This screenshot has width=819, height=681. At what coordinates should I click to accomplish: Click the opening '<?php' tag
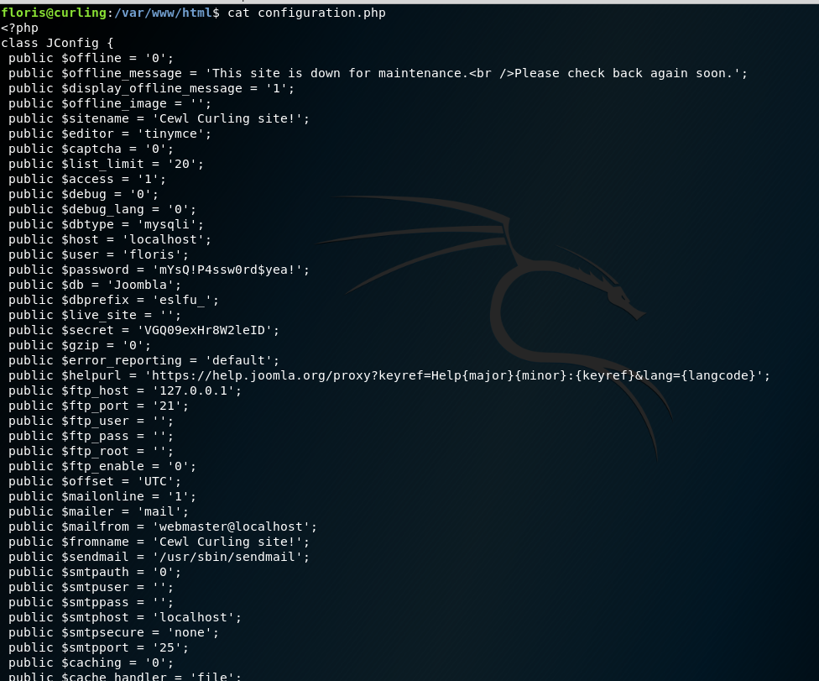(x=20, y=28)
